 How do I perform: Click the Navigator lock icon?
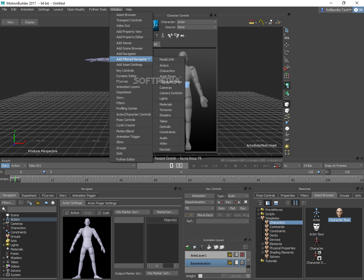click(x=38, y=203)
